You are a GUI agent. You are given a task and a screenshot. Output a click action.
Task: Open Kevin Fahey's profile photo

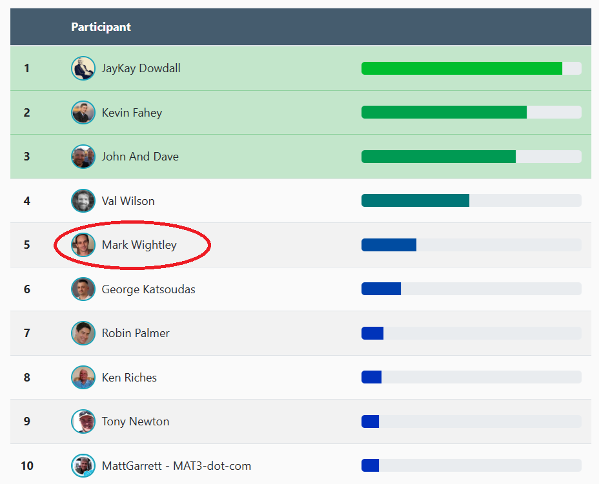point(83,113)
